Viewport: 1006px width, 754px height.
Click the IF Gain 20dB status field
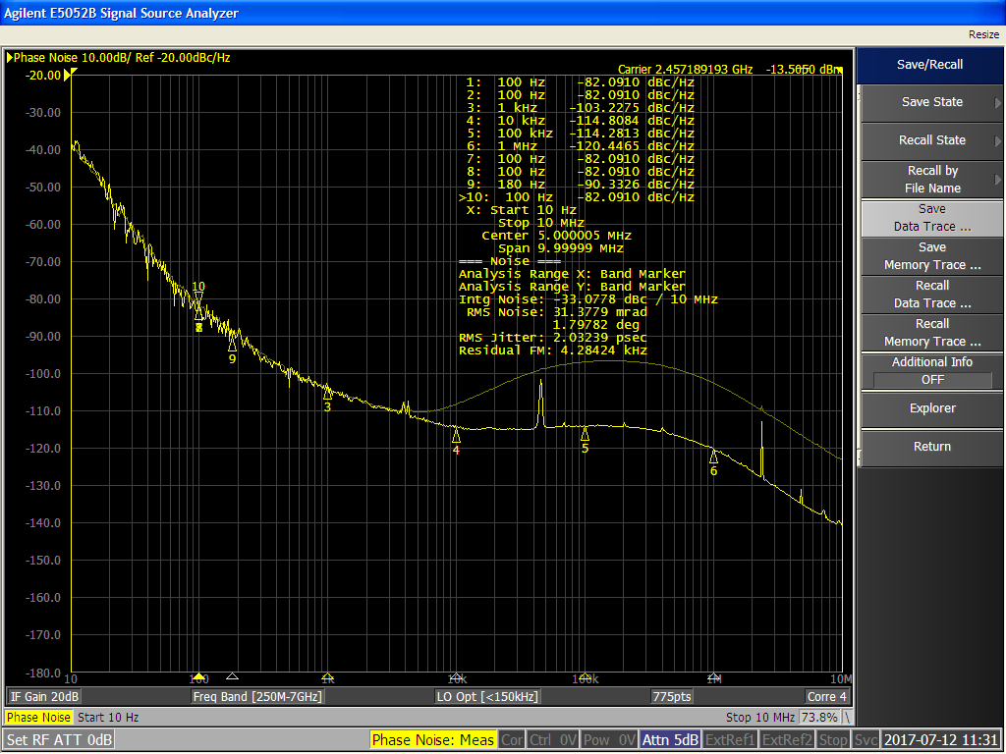pyautogui.click(x=44, y=697)
